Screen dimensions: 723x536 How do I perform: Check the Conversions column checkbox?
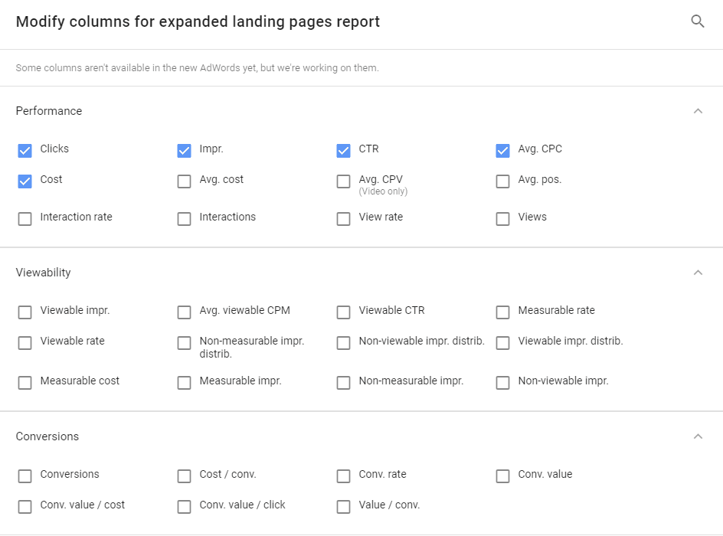pyautogui.click(x=25, y=476)
